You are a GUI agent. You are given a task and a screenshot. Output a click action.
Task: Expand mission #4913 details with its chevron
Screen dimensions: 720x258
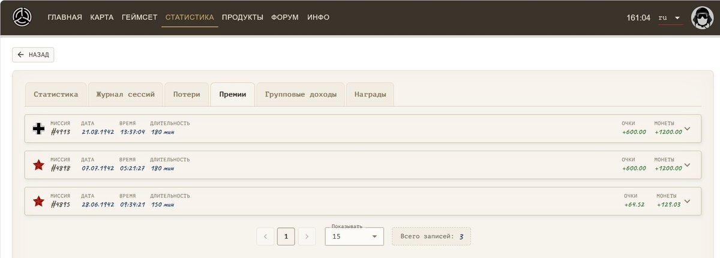688,128
